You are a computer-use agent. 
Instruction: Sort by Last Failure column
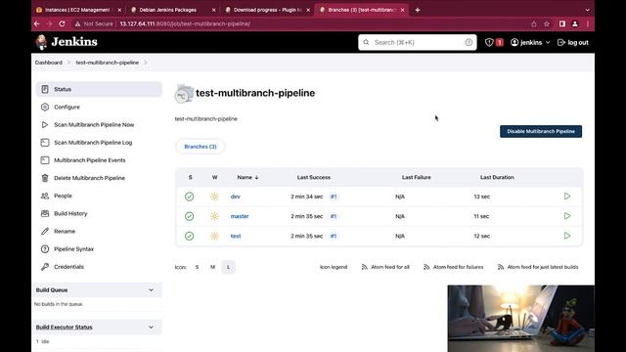pyautogui.click(x=417, y=177)
